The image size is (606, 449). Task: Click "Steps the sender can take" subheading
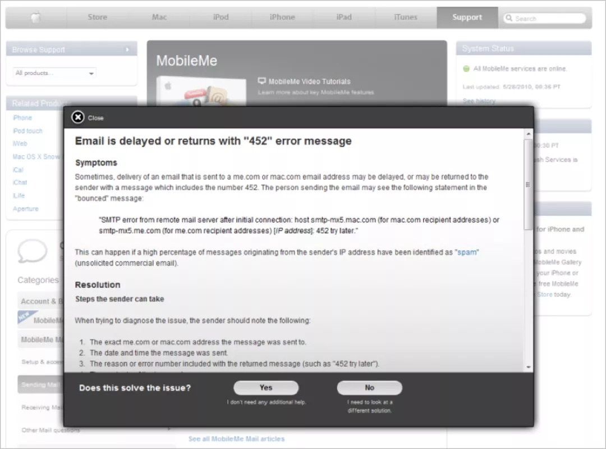120,299
